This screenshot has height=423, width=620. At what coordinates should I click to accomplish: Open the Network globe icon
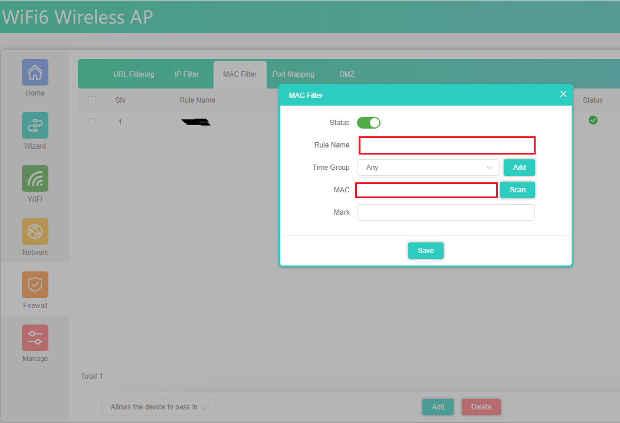(35, 232)
